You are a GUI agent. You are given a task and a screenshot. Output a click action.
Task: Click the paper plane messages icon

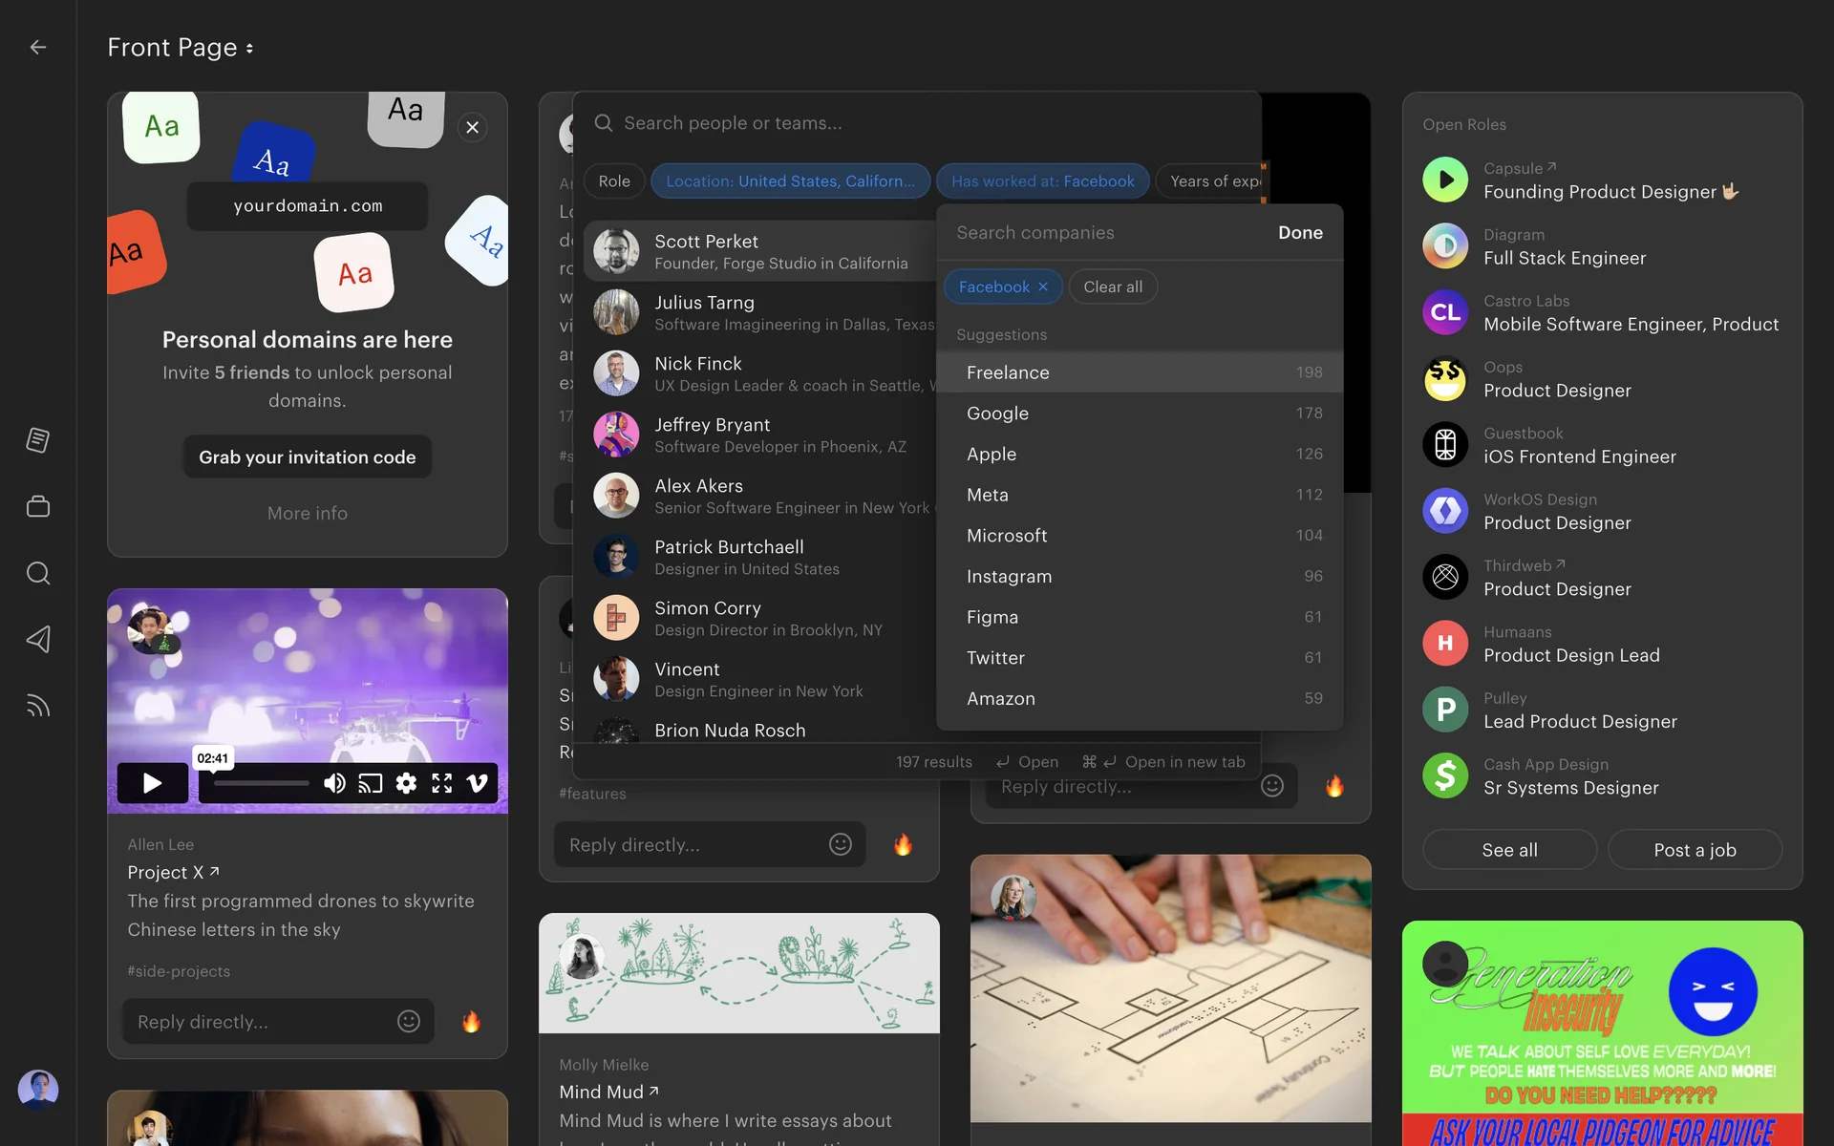click(x=38, y=639)
